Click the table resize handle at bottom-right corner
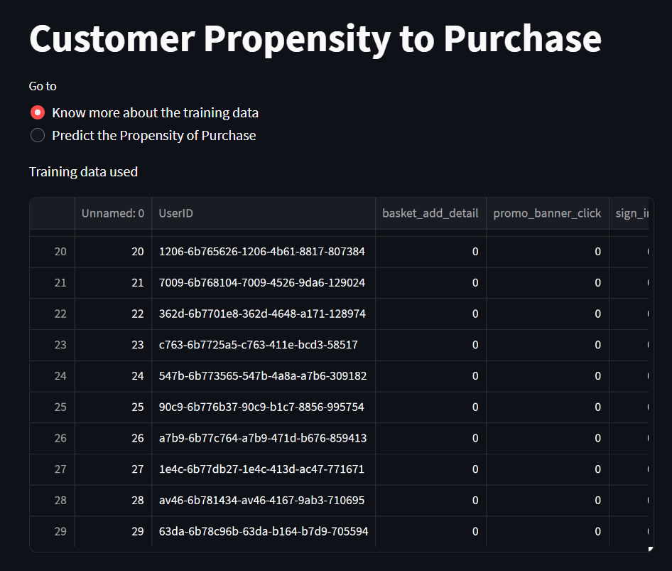Screen dimensions: 672x571 click(x=649, y=548)
